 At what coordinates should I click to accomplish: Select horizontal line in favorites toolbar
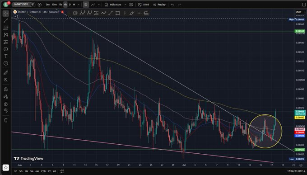pyautogui.click(x=139, y=13)
